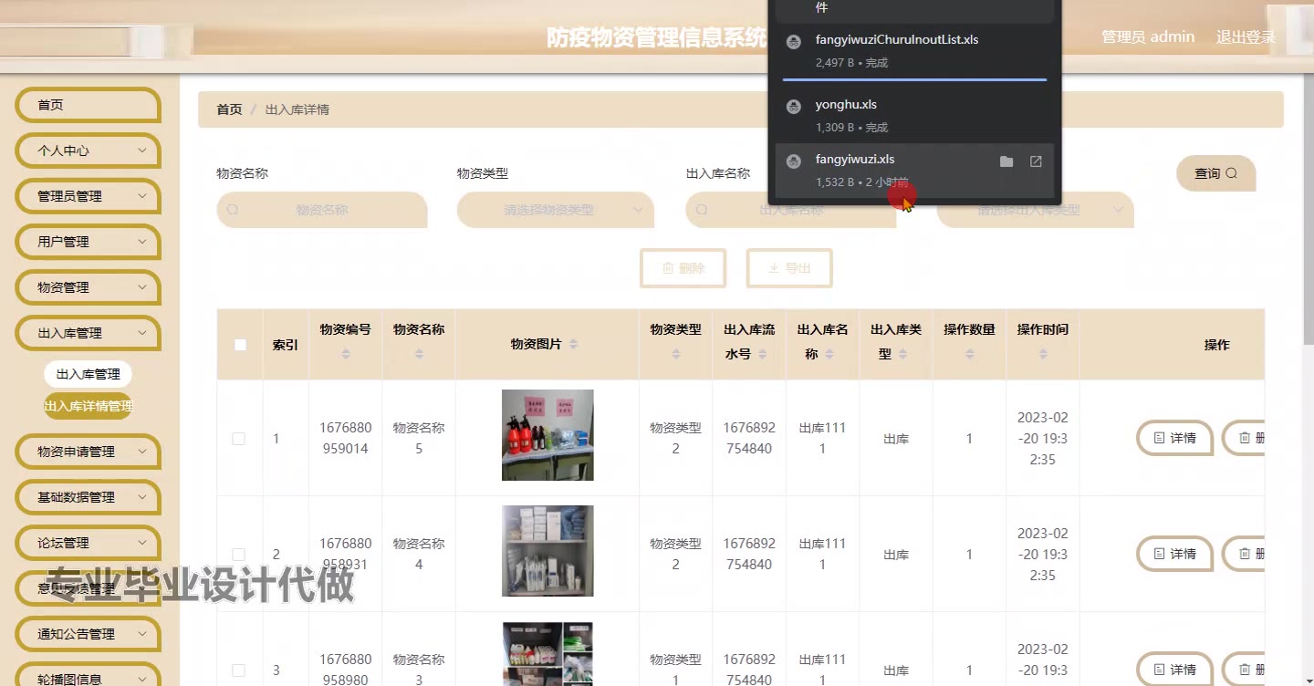Click 查询 search button

(1215, 173)
